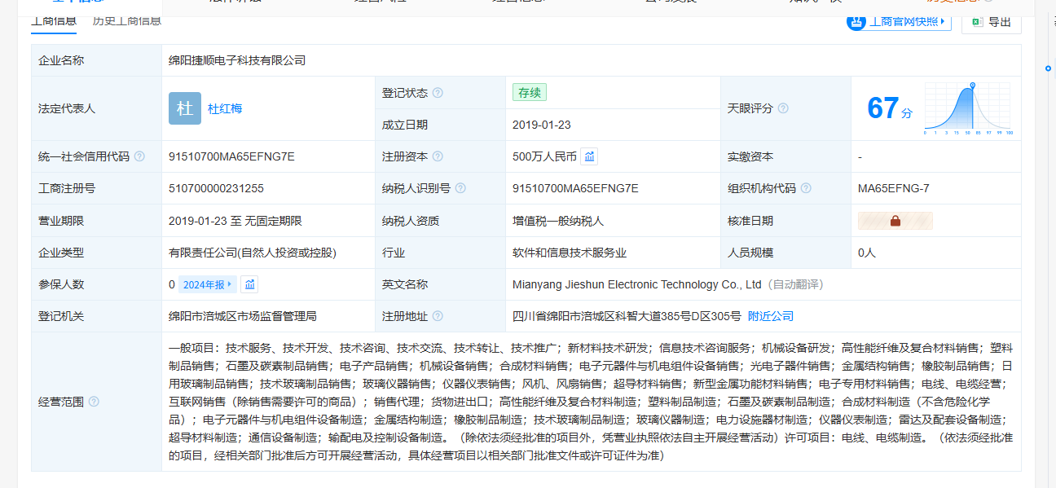Click help icon next to 注册地址
Image resolution: width=1056 pixels, height=488 pixels.
[438, 316]
